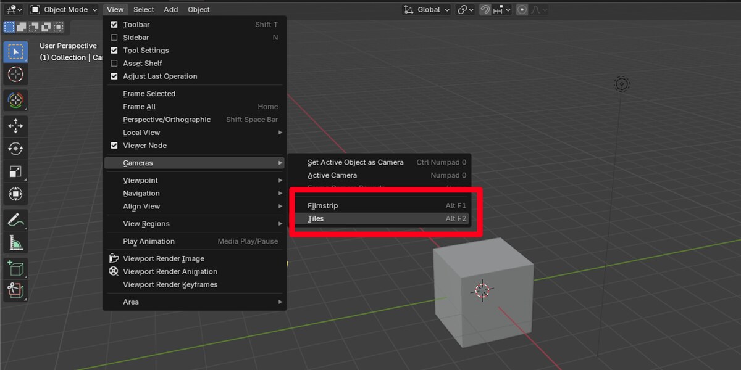Screen dimensions: 741x370
Task: Click the Tiles menu entry
Action: click(380, 219)
